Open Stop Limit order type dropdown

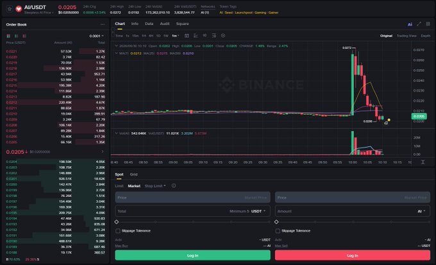[x=155, y=185]
